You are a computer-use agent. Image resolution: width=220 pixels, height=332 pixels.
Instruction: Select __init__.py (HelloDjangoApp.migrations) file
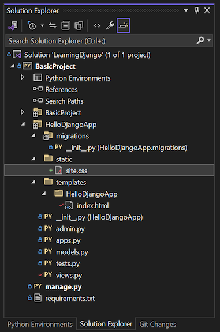(x=126, y=148)
